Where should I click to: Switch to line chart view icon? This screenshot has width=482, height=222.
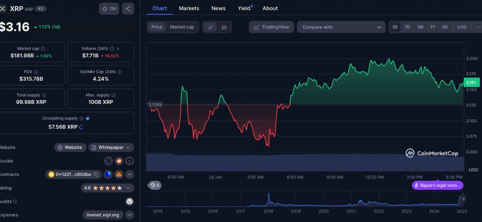pyautogui.click(x=210, y=27)
